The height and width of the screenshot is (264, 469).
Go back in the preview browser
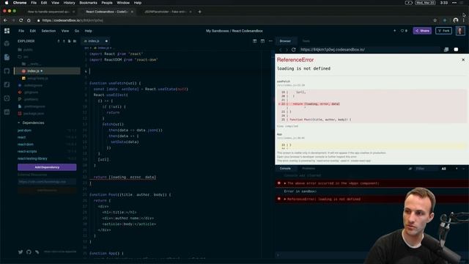coord(280,50)
